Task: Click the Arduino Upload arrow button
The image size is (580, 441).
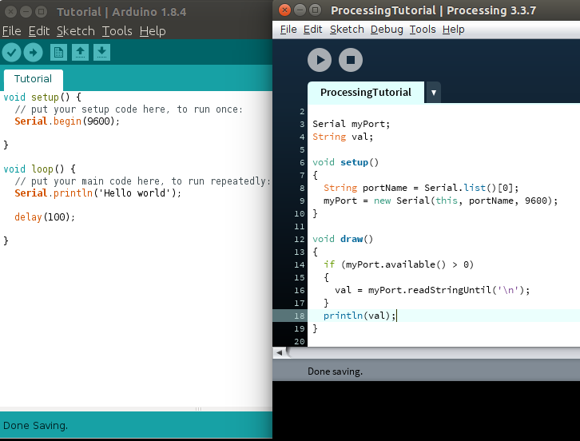Action: click(x=34, y=53)
